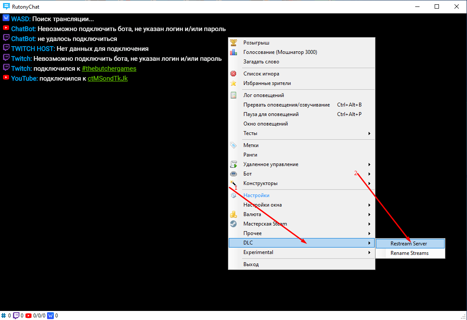Expand the Мастерская Steam submenu arrow

[369, 224]
